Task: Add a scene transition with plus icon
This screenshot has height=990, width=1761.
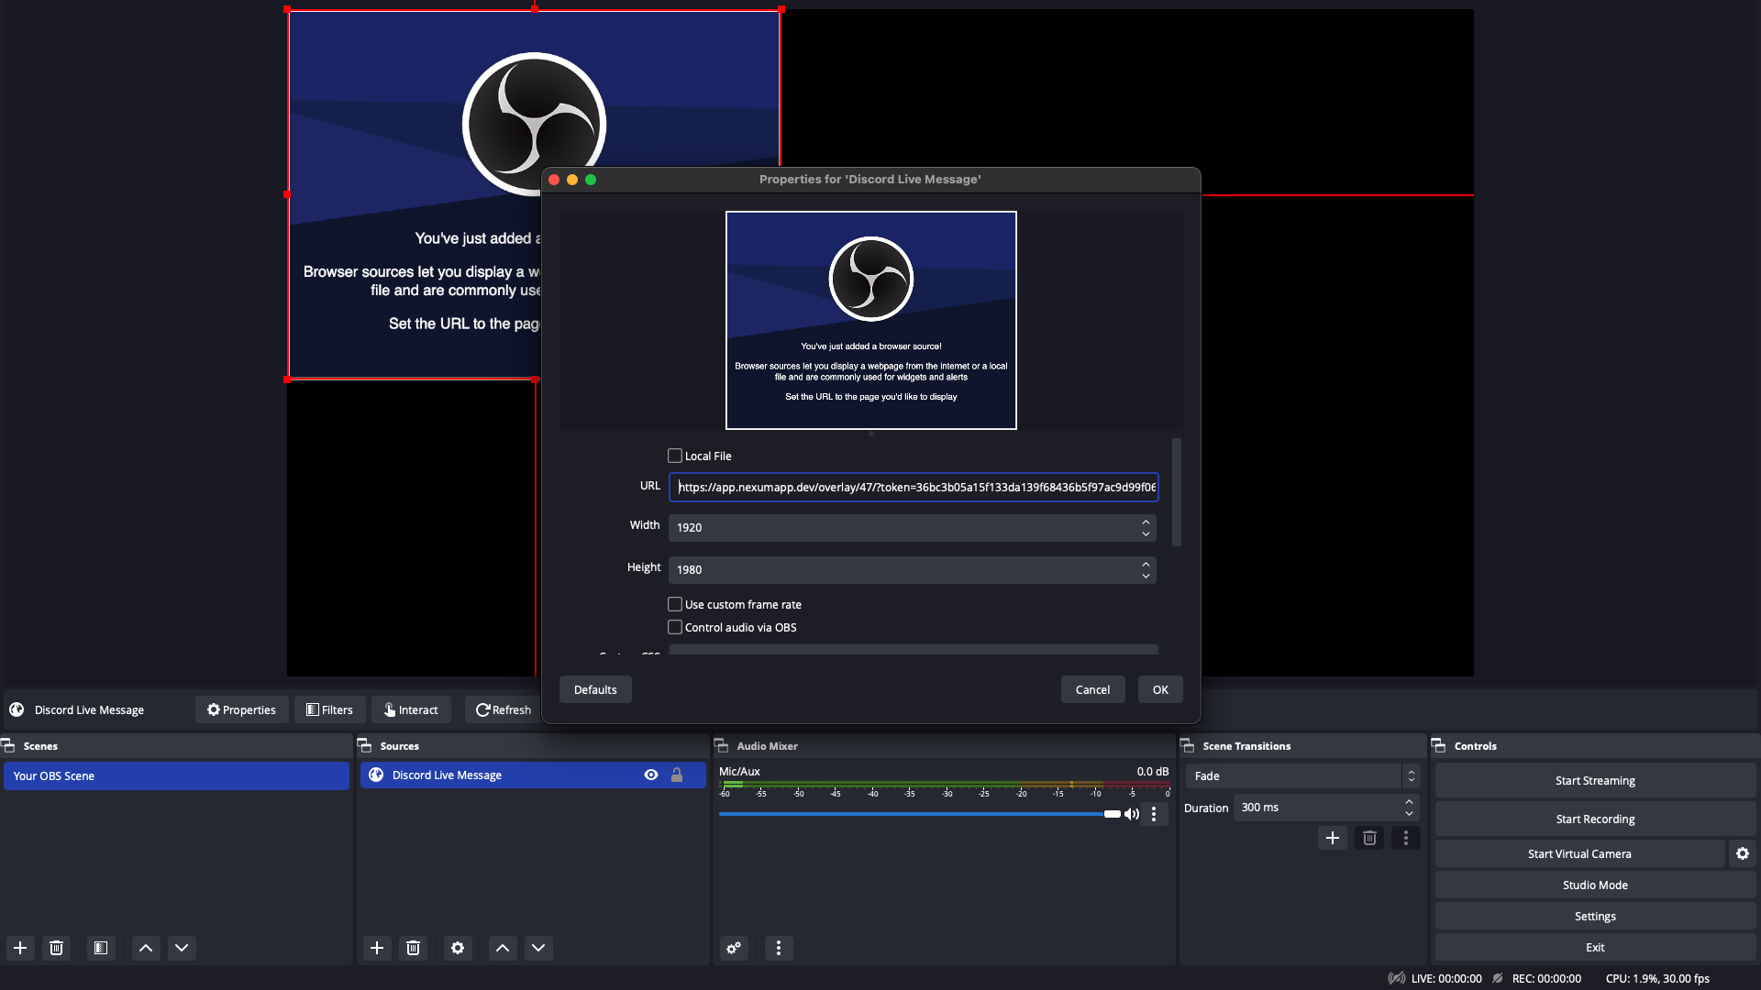Action: click(x=1333, y=838)
